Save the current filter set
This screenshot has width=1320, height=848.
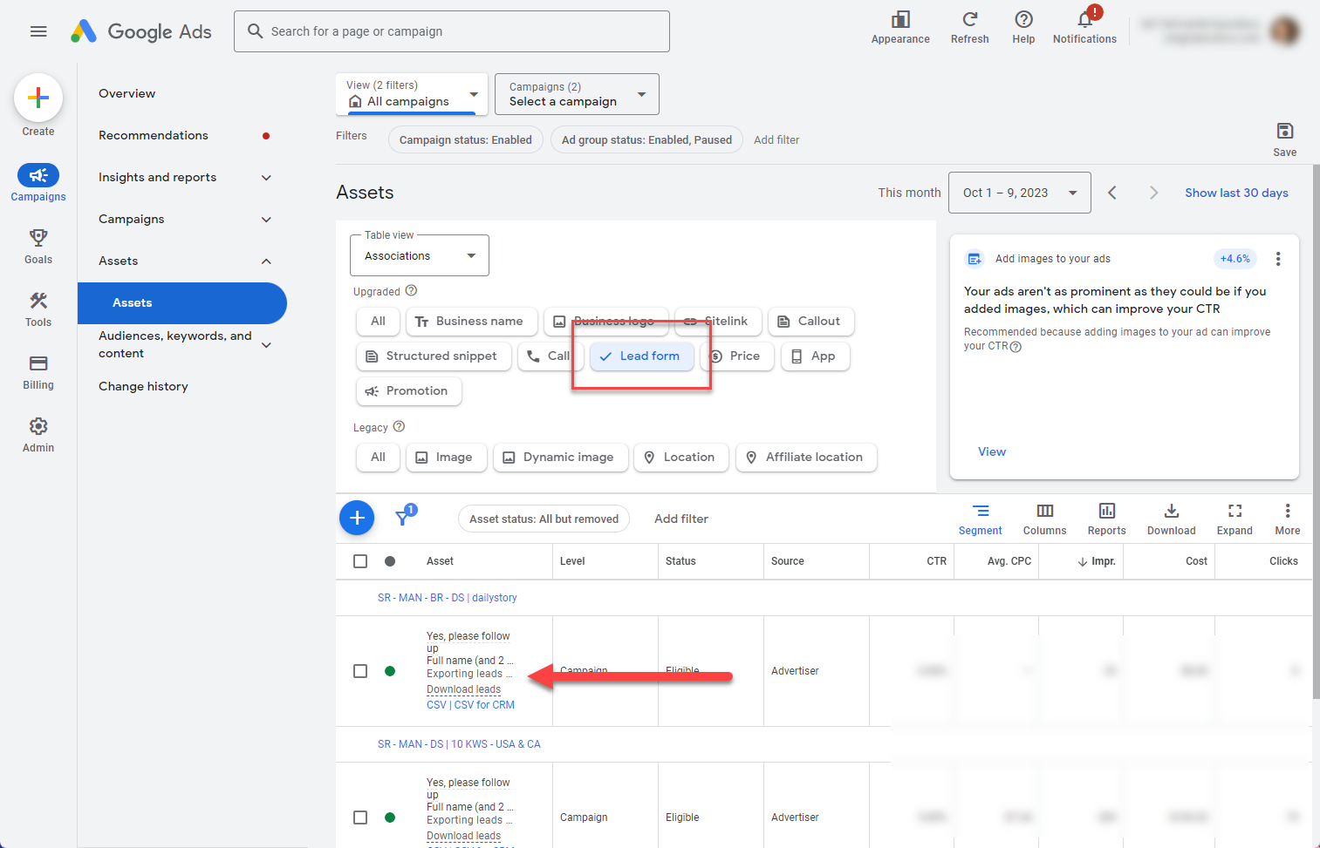click(1284, 139)
